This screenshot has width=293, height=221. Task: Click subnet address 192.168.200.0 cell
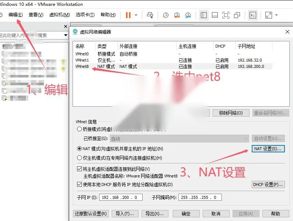[x=251, y=66]
